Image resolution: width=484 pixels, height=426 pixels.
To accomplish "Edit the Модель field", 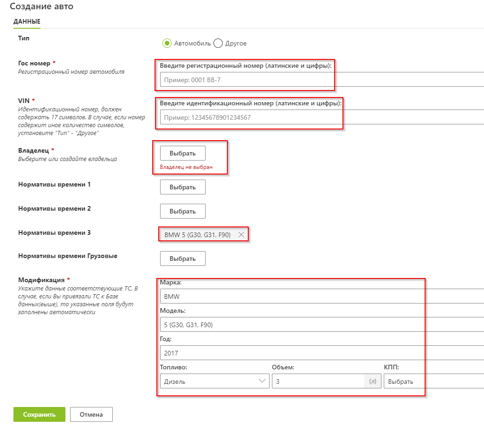I will click(x=322, y=324).
